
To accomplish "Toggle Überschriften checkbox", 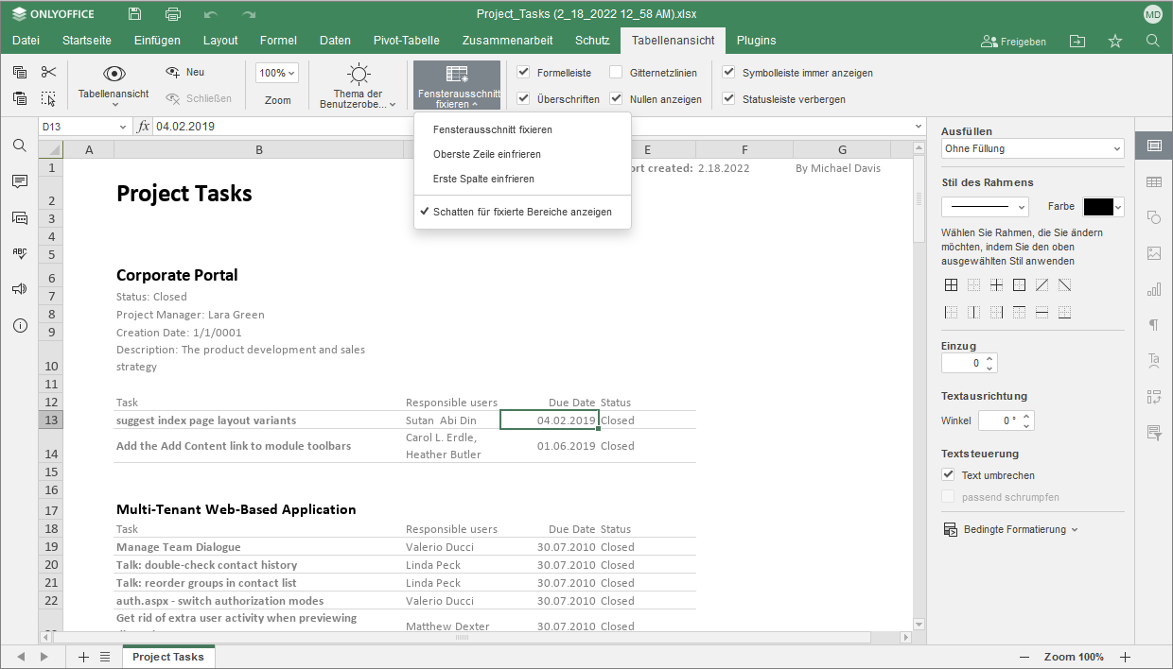I will point(523,98).
